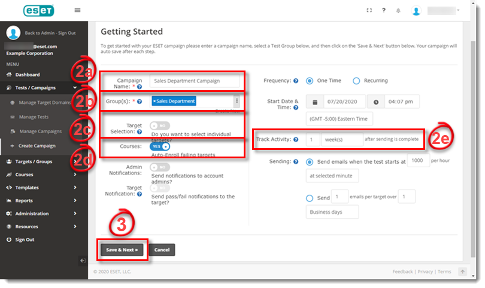Open the help question mark icon in header
The image size is (485, 288).
click(383, 10)
